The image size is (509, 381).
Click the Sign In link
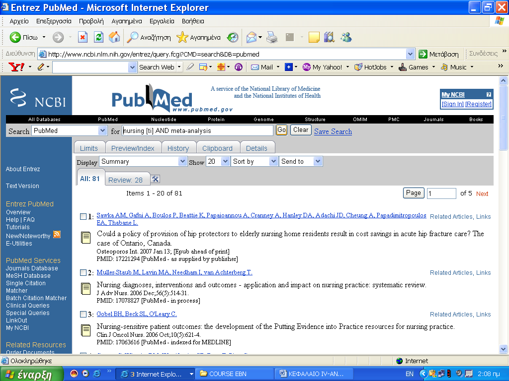(452, 104)
